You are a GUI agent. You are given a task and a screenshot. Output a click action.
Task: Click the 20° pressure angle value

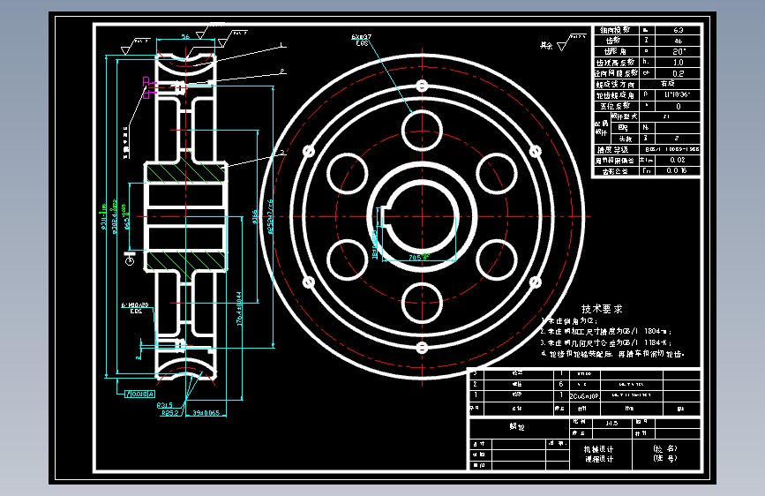coord(679,52)
